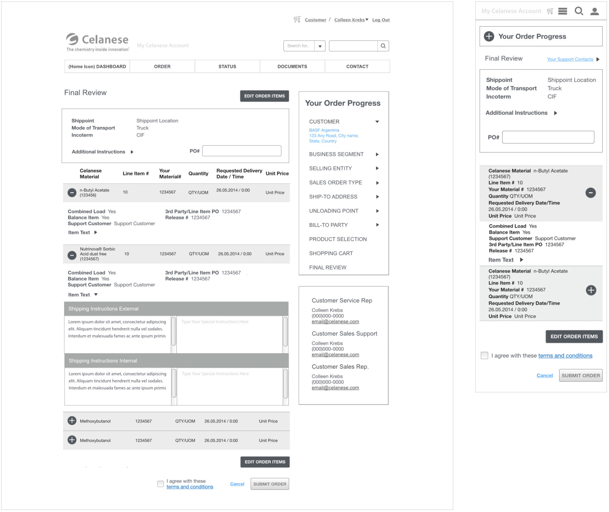Open the DASHBOARD tab

point(97,66)
